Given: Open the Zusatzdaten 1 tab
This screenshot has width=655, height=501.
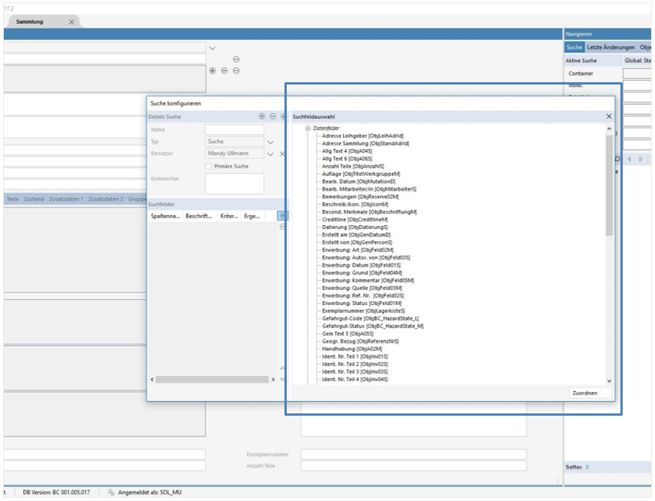Looking at the screenshot, I should (65, 199).
